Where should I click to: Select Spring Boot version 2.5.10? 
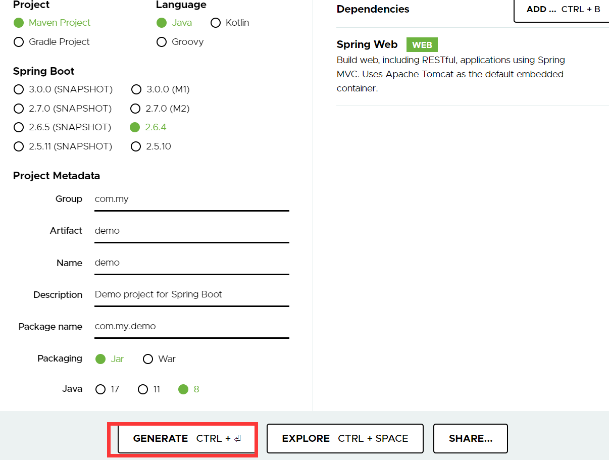pos(151,146)
